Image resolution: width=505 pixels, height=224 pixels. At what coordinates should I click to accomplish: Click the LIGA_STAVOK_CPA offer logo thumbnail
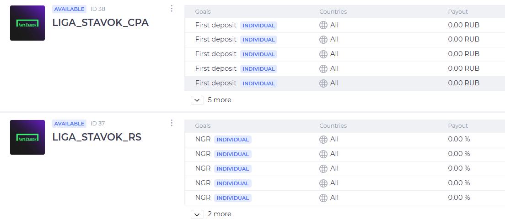[x=27, y=23]
